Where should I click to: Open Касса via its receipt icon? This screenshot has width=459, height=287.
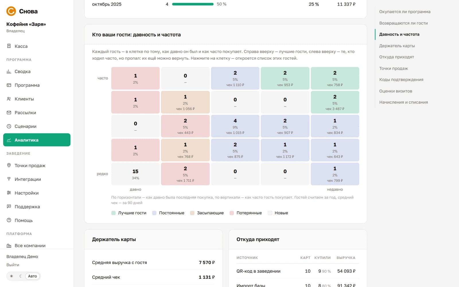click(x=9, y=46)
